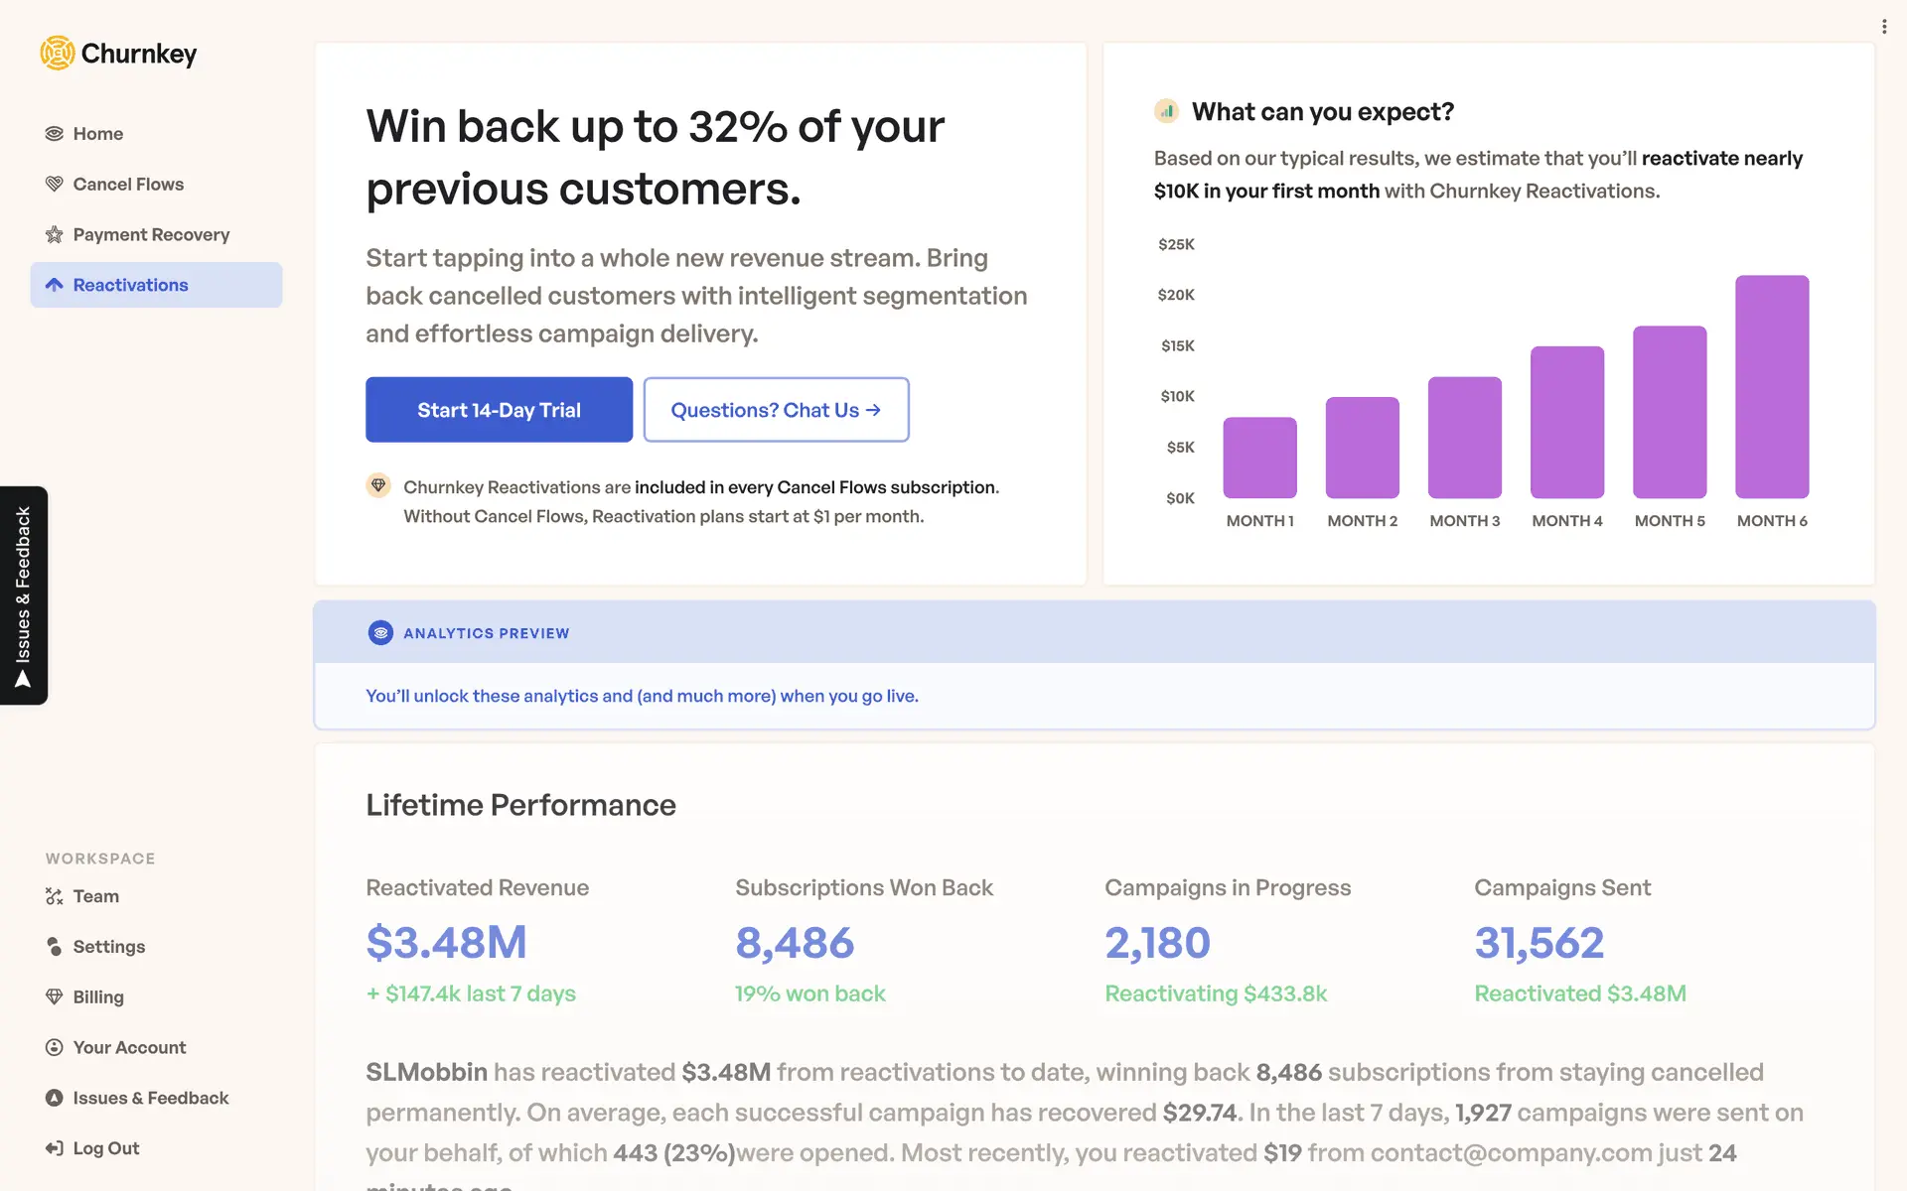This screenshot has height=1191, width=1907.
Task: Click the Team icon in Workspace
Action: (54, 896)
